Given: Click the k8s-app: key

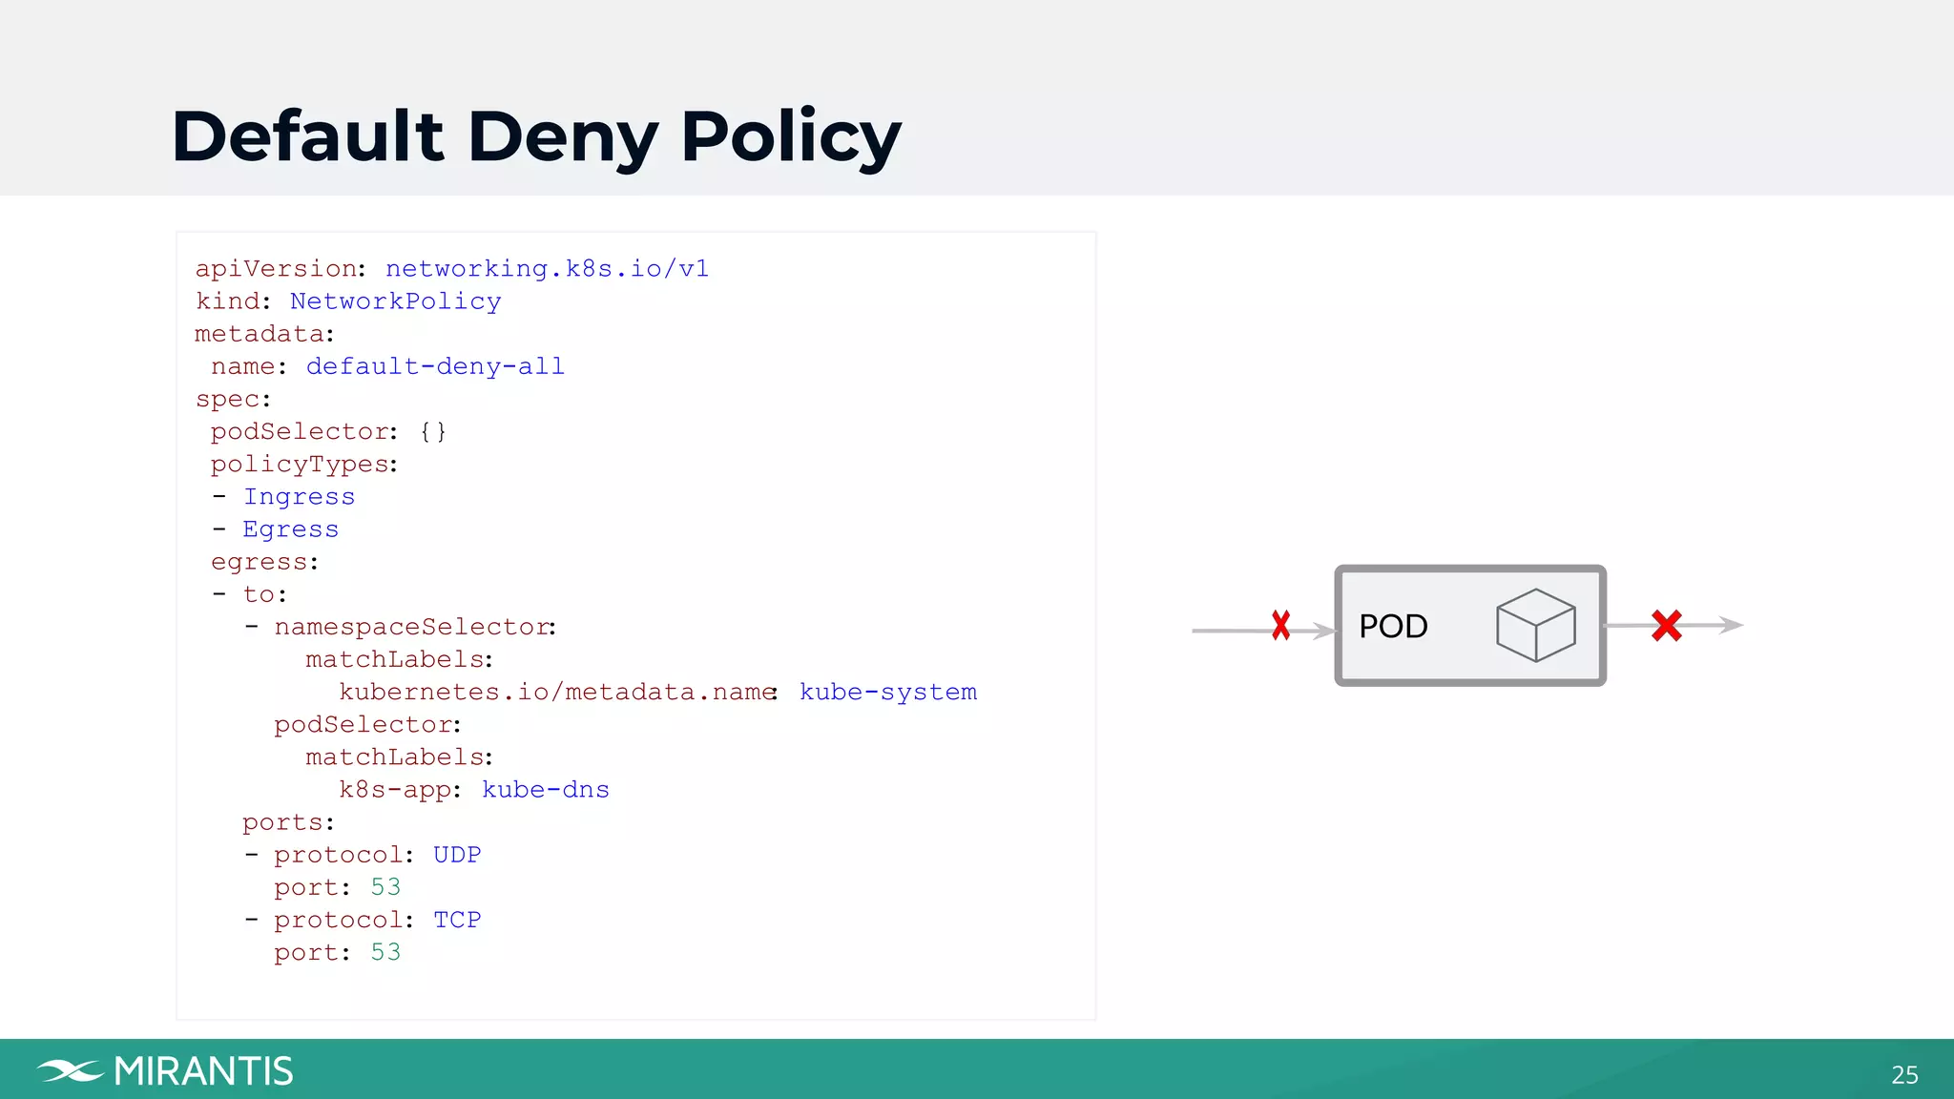Looking at the screenshot, I should [x=401, y=790].
